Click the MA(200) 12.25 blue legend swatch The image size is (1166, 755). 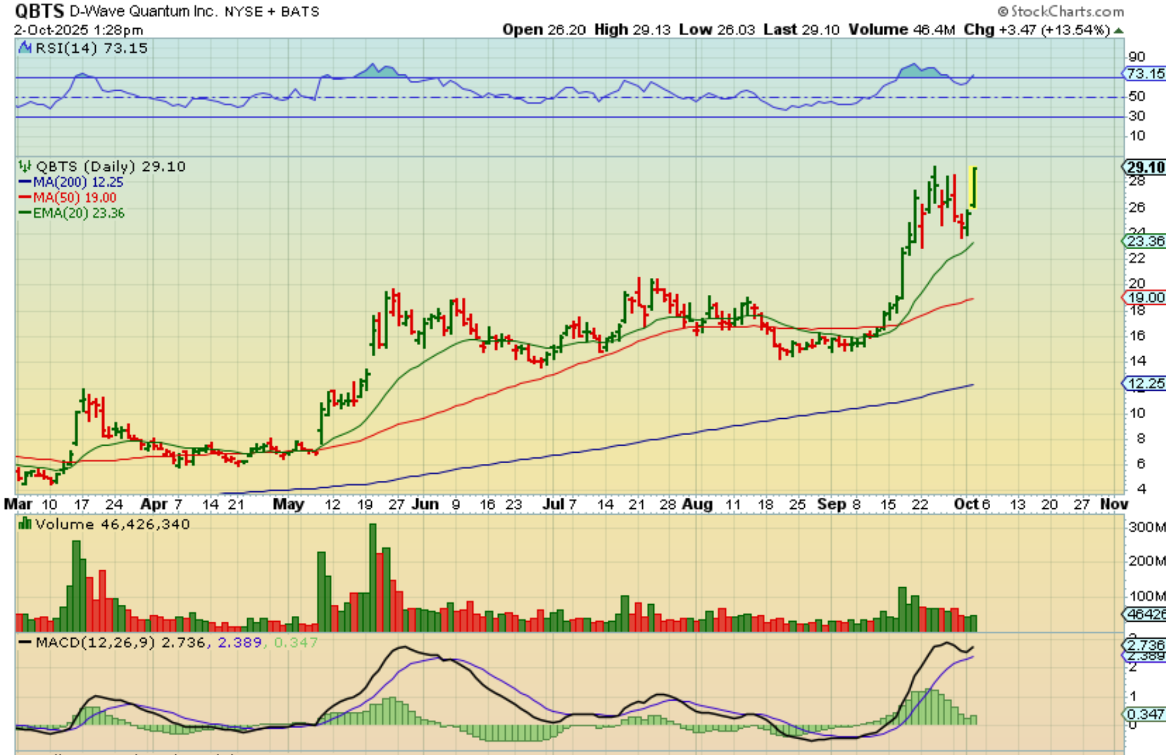point(25,182)
